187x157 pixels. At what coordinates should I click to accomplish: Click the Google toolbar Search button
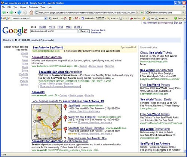coord(54,18)
